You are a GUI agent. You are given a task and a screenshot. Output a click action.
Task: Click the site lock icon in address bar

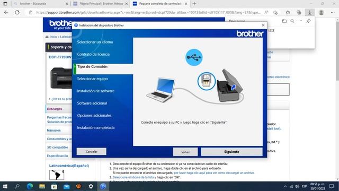coord(31,13)
